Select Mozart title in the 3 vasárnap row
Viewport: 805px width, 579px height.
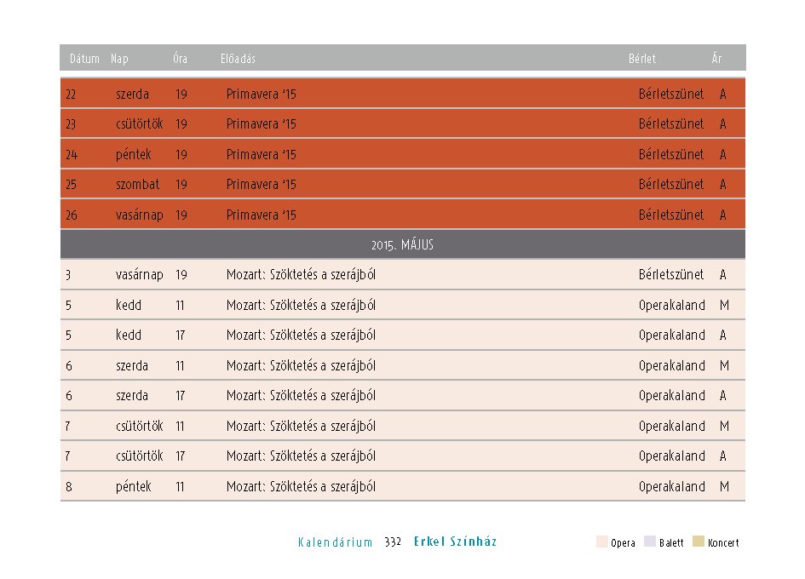point(301,275)
